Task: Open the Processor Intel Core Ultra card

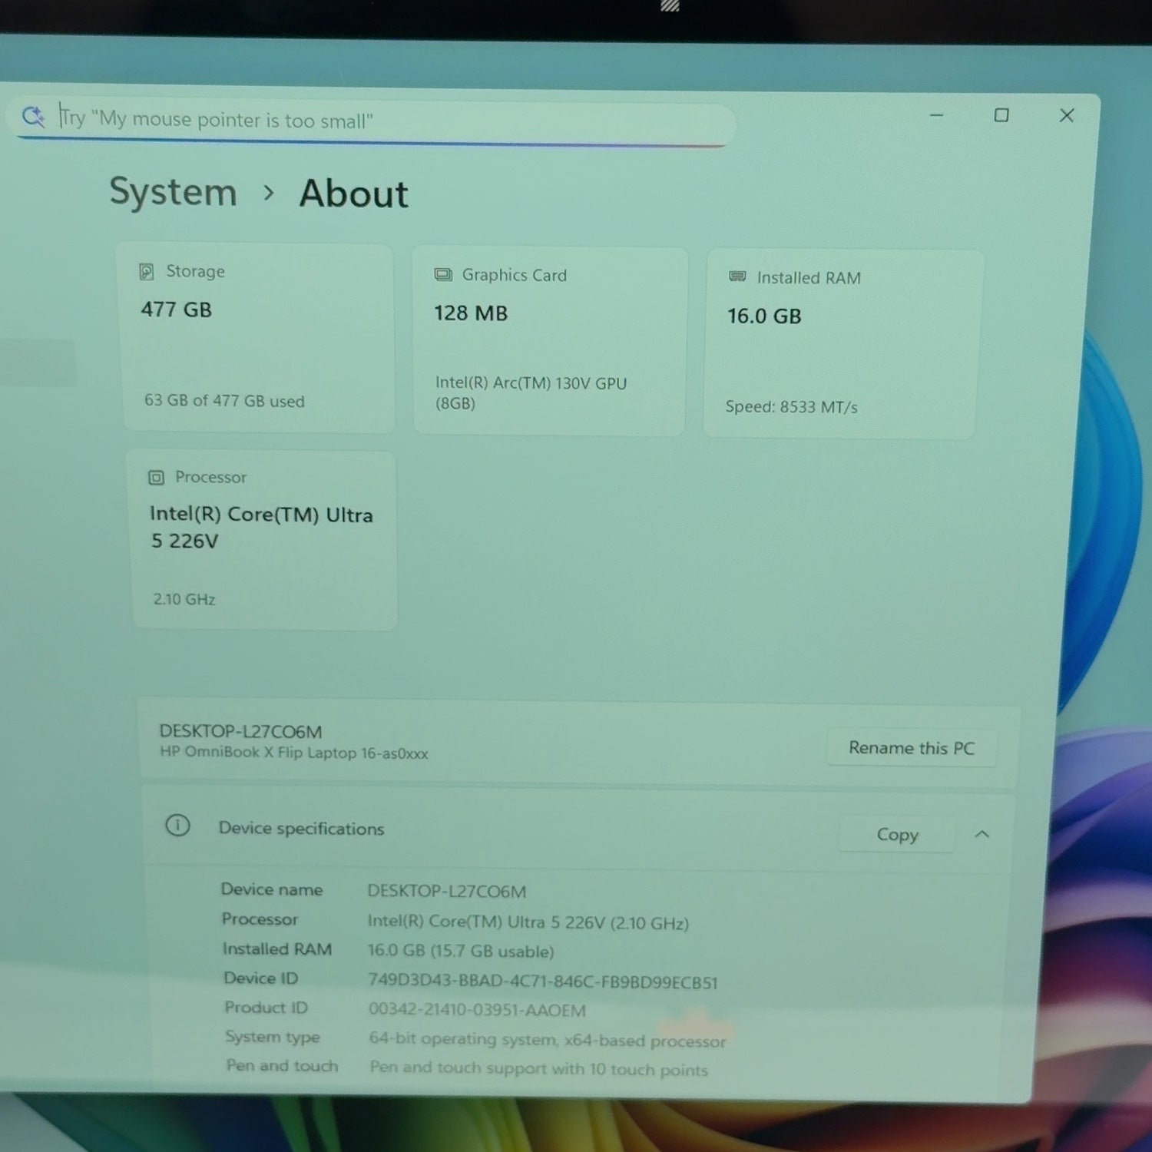Action: [263, 541]
